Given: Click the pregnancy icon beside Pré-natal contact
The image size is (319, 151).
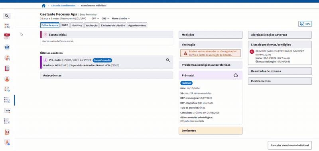Looking at the screenshot, I should click(x=45, y=60).
